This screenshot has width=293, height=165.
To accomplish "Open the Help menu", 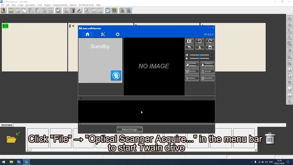I will [x=98, y=5].
